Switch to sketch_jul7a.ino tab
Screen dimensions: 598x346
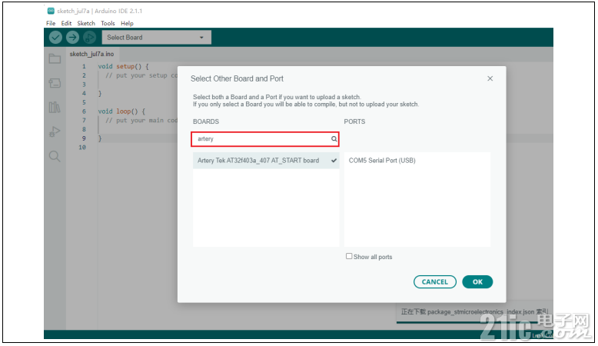(x=92, y=54)
